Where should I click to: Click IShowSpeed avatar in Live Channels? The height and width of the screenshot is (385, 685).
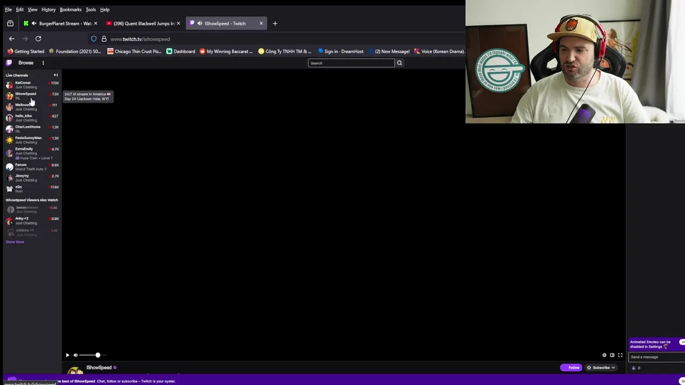tap(9, 96)
